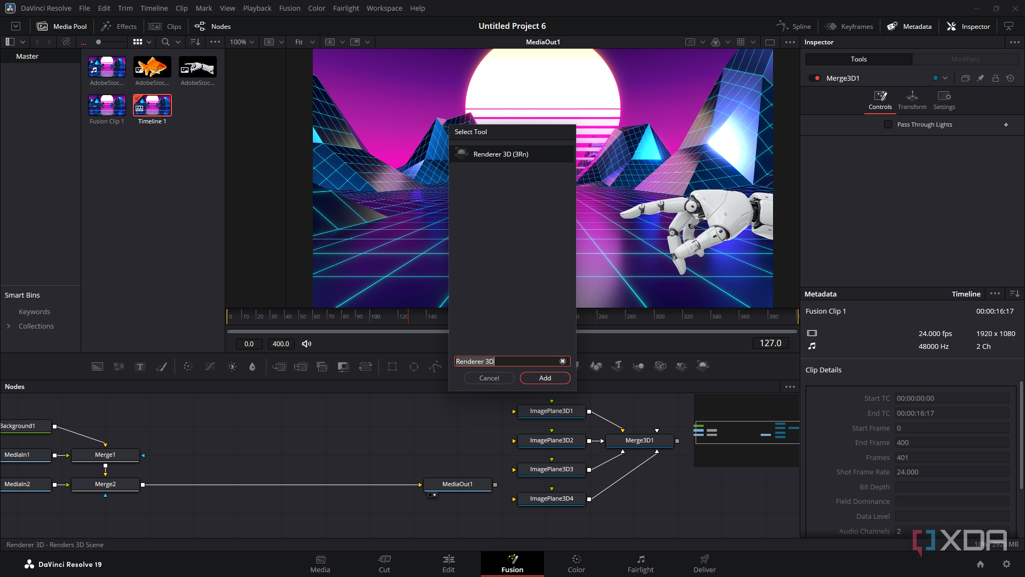Open the search options dropdown arrow
This screenshot has height=577, width=1025.
pos(178,42)
